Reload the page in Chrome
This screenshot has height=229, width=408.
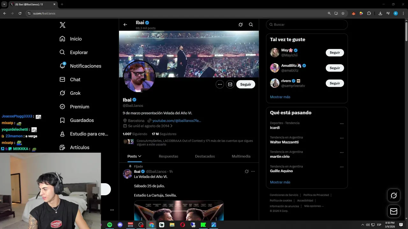pyautogui.click(x=20, y=13)
